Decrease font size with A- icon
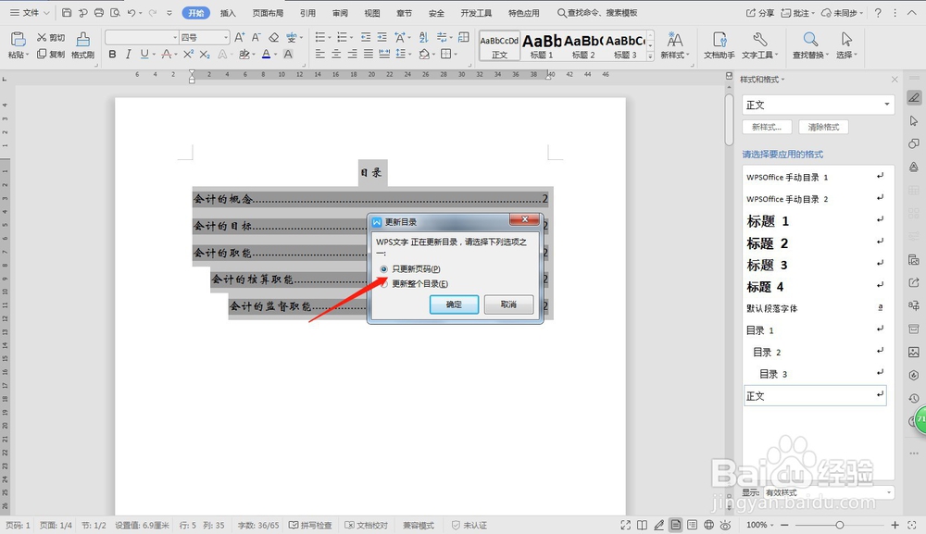 [257, 37]
